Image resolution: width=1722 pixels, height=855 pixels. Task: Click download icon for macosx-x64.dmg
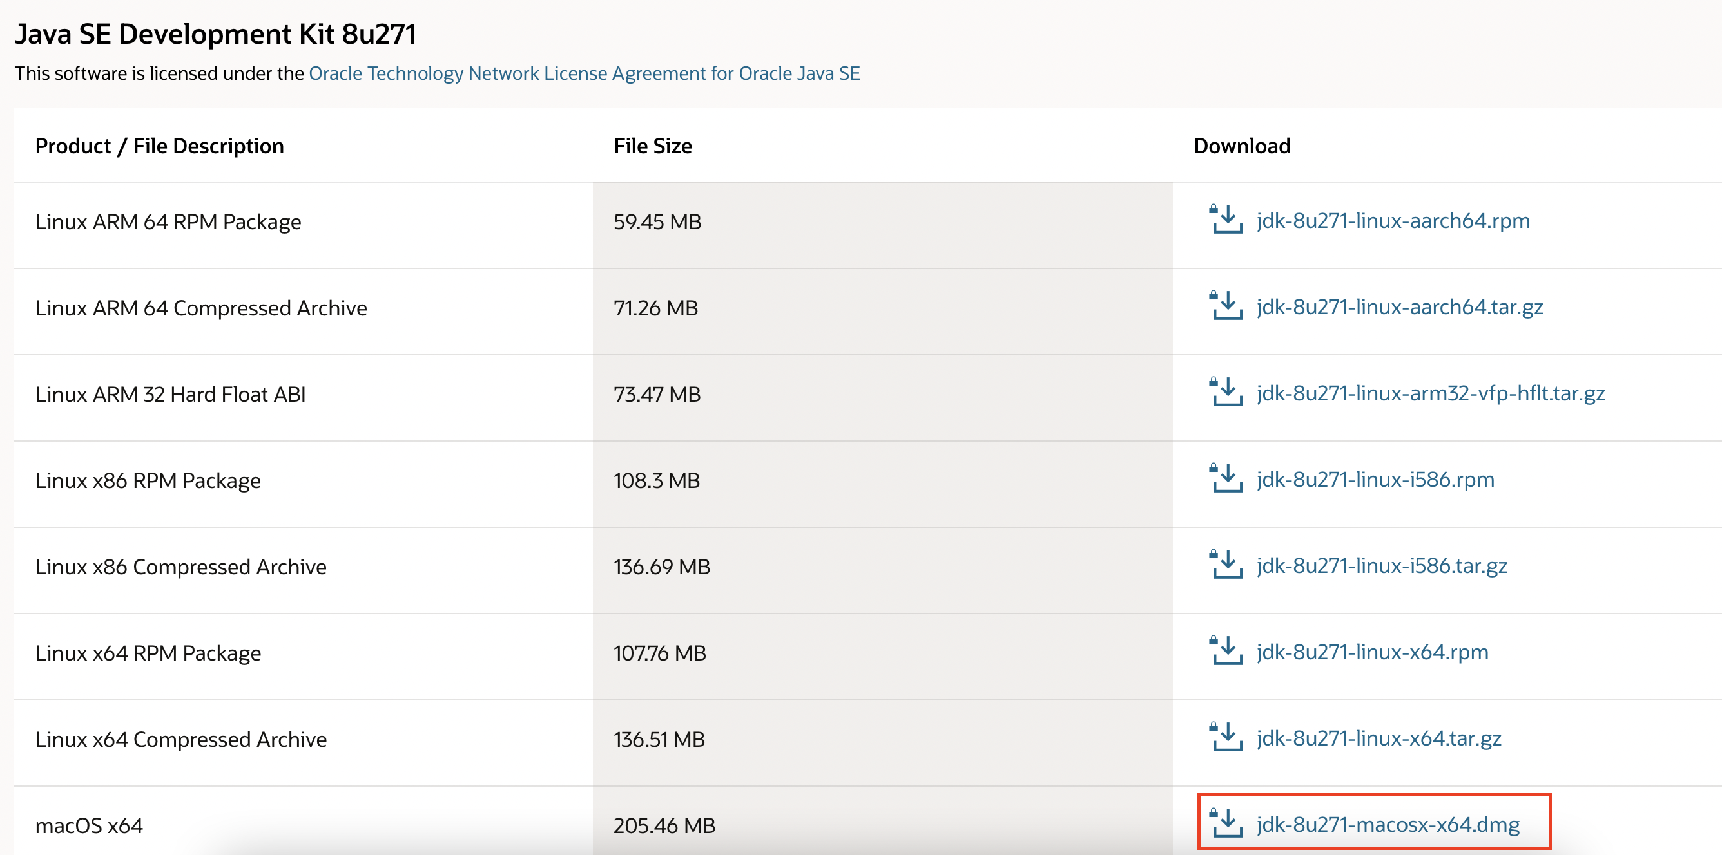coord(1225,823)
